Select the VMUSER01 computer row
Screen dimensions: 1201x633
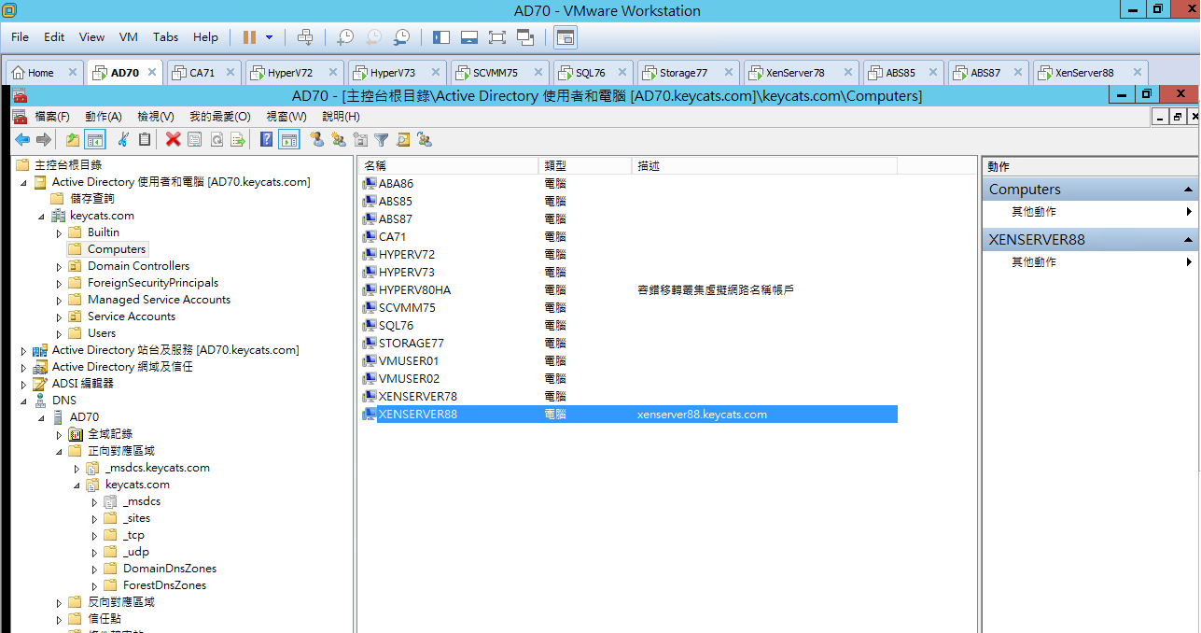click(x=628, y=361)
